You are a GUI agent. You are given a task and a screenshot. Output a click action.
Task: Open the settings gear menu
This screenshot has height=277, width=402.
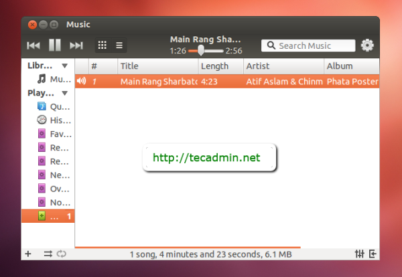point(367,45)
